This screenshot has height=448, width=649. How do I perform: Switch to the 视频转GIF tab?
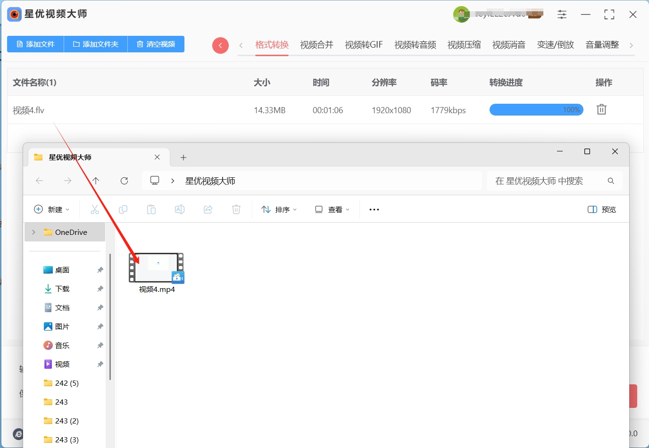[x=364, y=45]
